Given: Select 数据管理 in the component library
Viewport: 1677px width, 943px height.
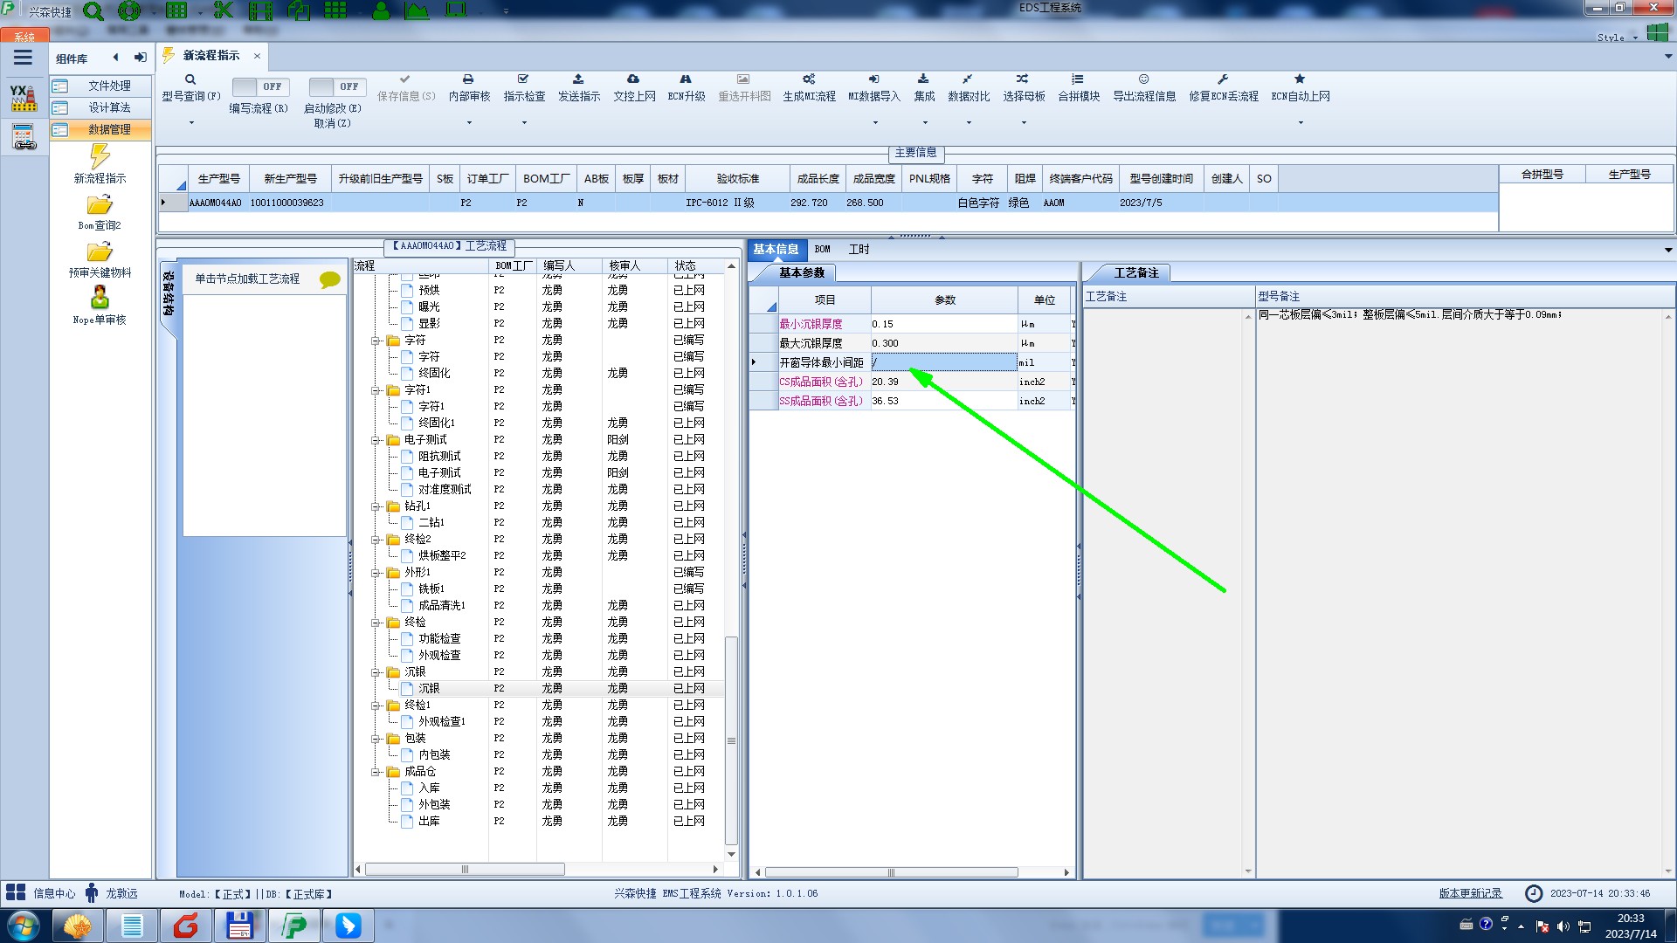Looking at the screenshot, I should point(108,129).
